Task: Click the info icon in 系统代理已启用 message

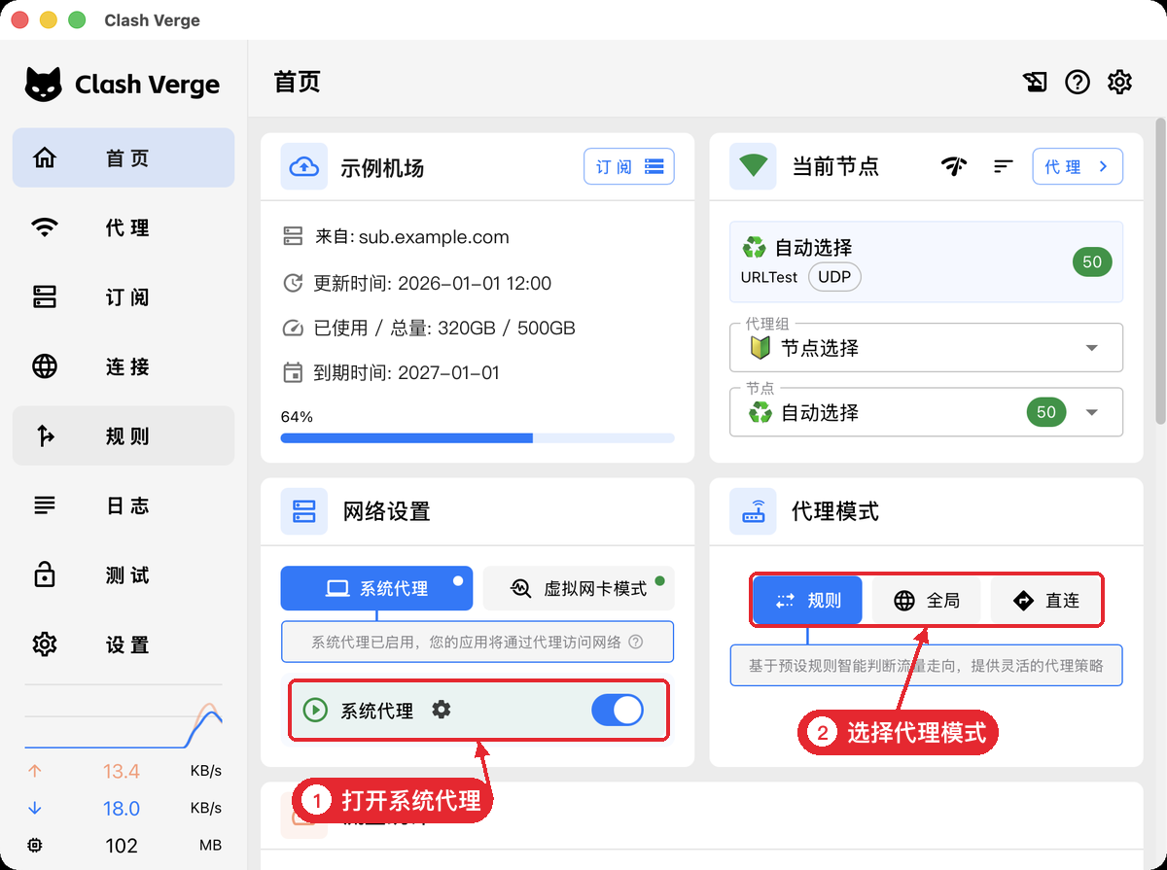Action: (x=636, y=642)
